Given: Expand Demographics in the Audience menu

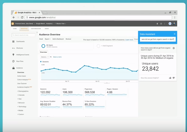Looking at the screenshot, I should pyautogui.click(x=23, y=91).
